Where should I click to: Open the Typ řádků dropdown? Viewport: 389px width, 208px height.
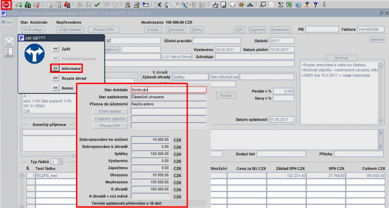[x=59, y=162]
